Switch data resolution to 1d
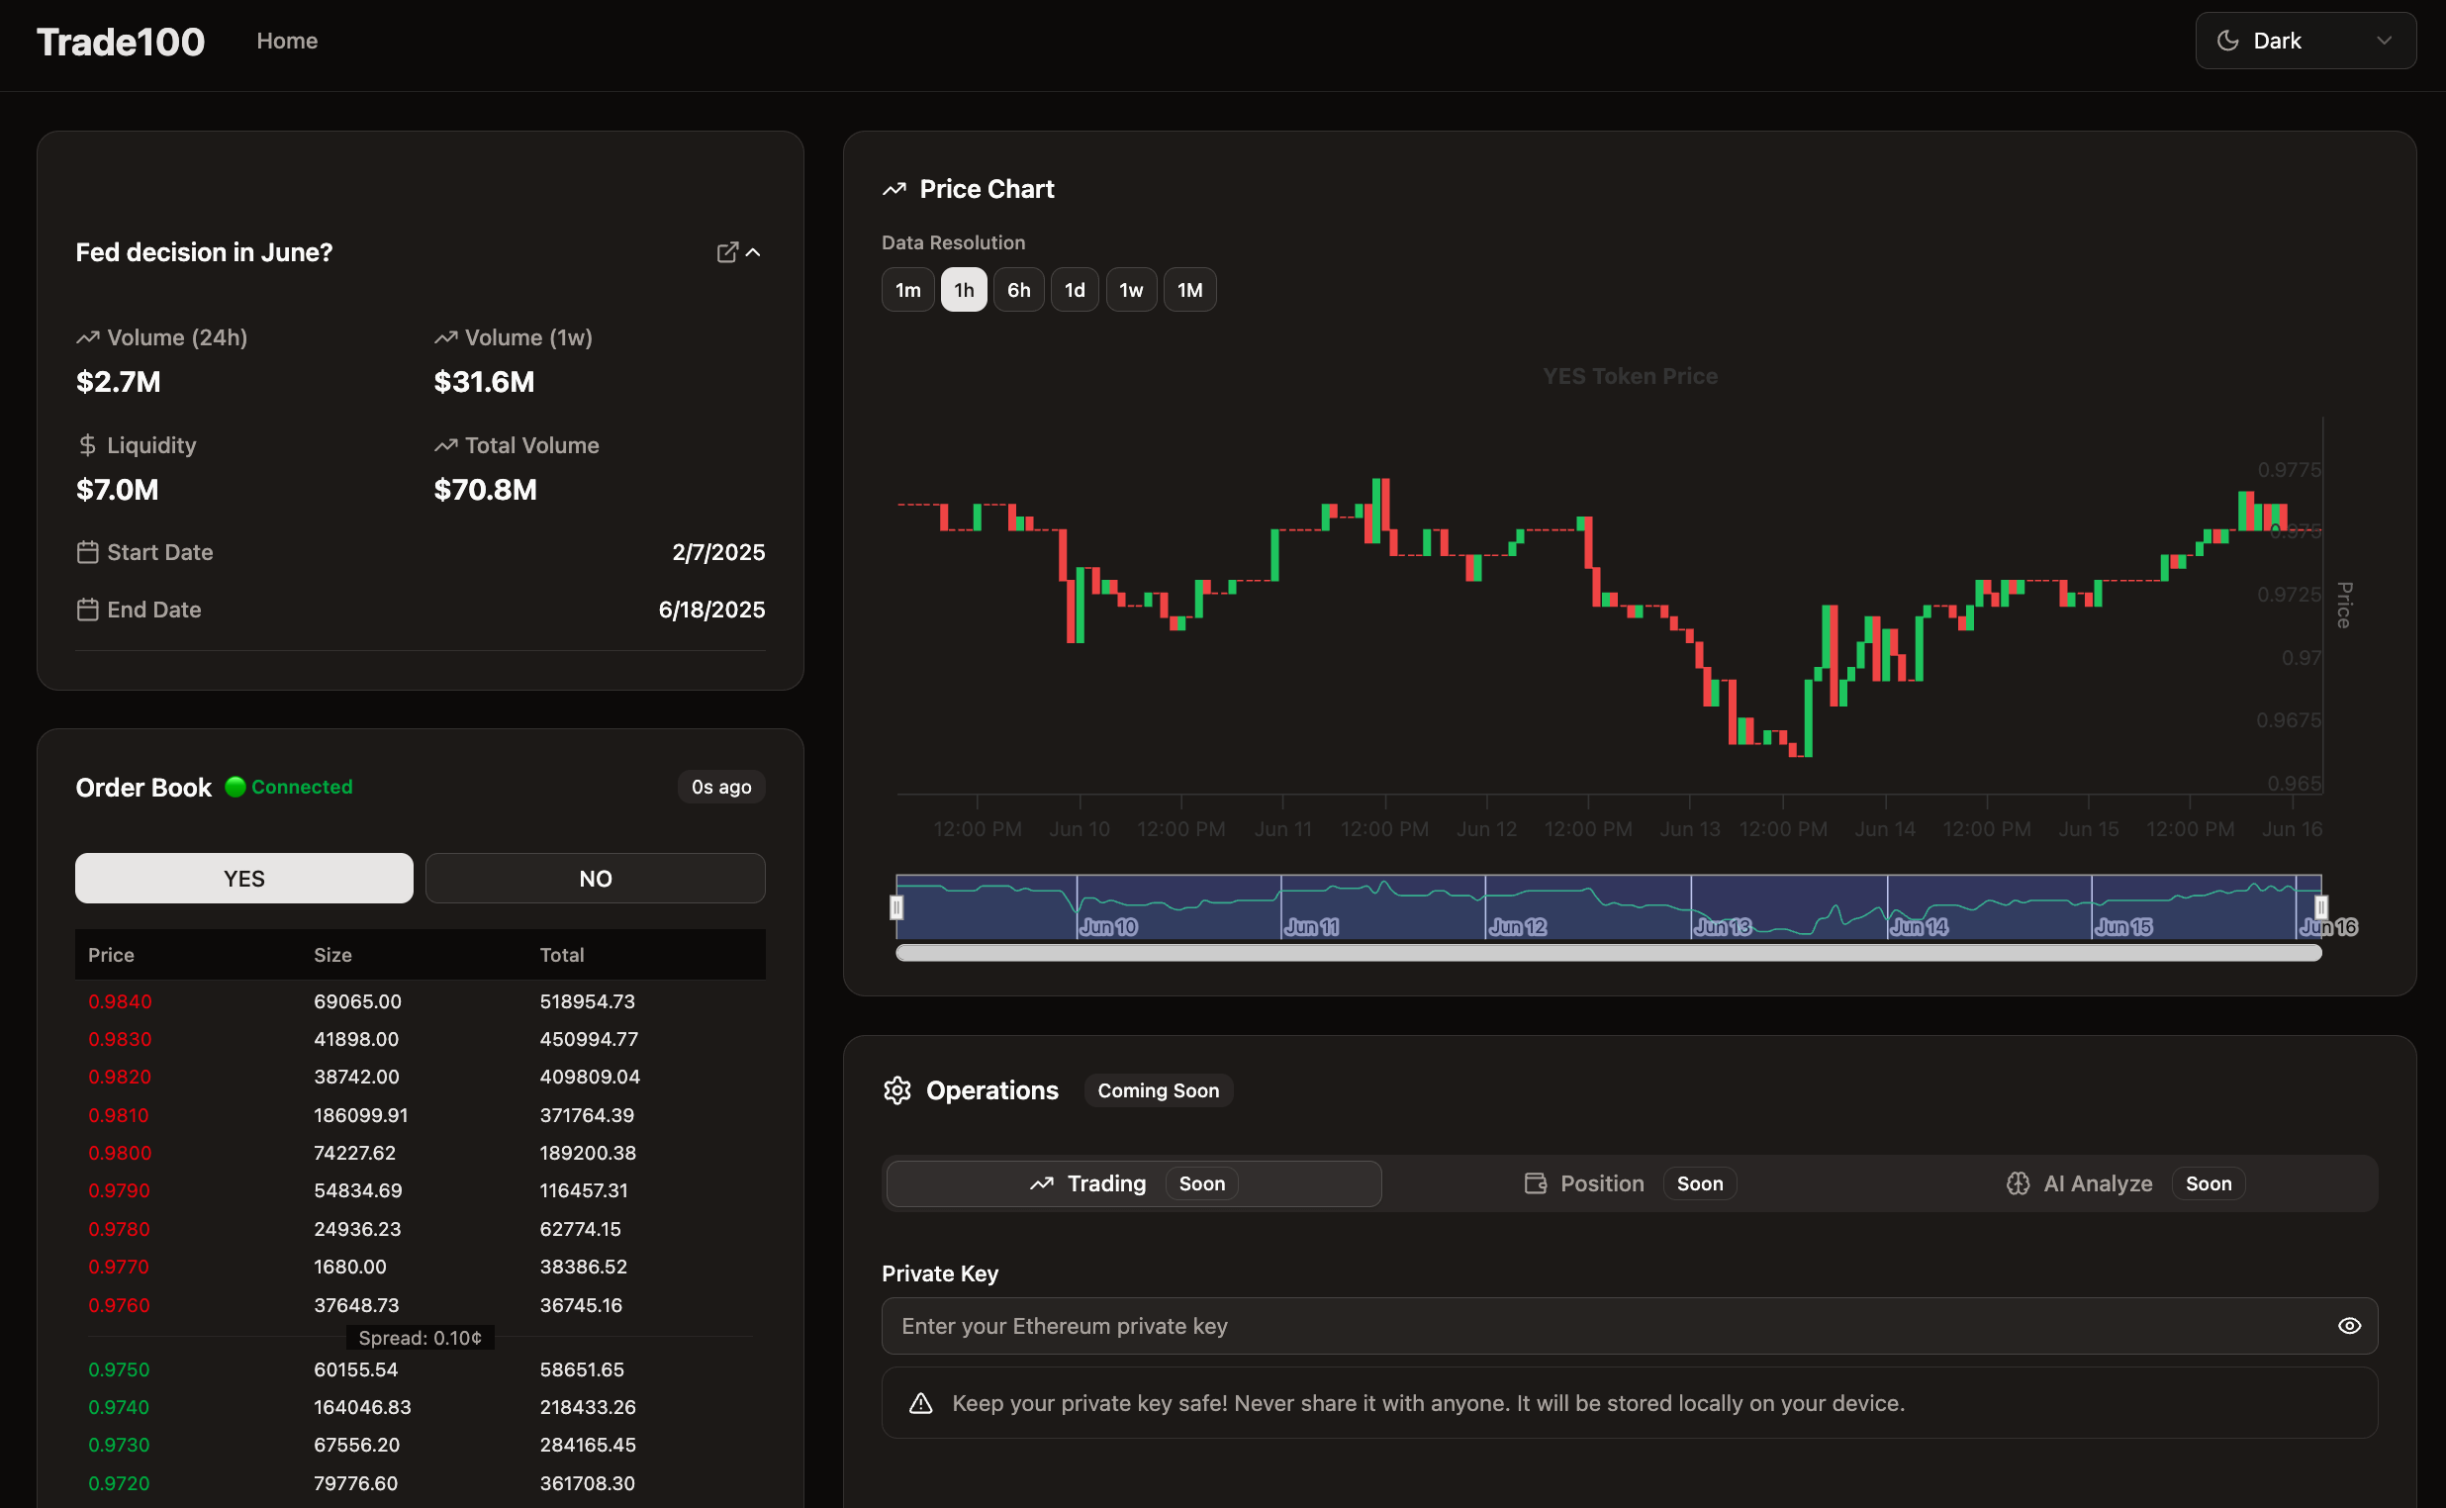 point(1074,289)
